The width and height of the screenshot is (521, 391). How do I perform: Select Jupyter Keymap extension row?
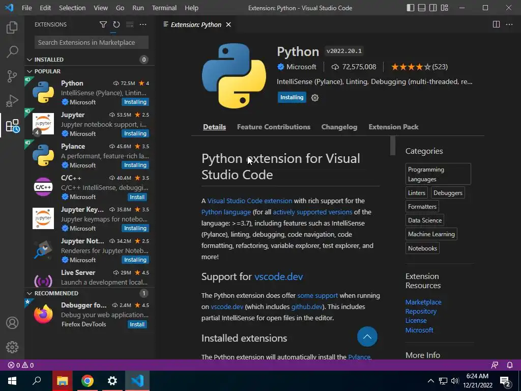89,218
